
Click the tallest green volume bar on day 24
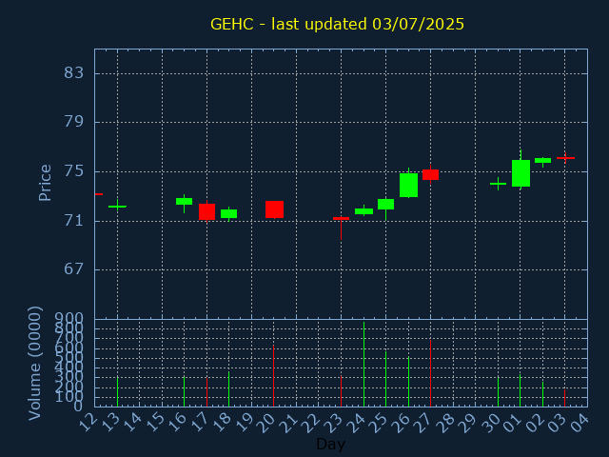tap(363, 364)
